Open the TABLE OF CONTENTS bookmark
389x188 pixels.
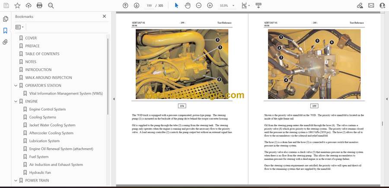[42, 54]
